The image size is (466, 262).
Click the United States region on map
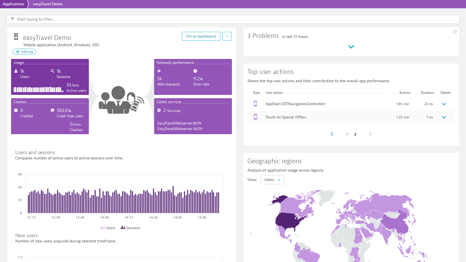click(x=289, y=221)
